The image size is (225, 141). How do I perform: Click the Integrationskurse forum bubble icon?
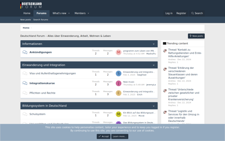click(x=25, y=83)
